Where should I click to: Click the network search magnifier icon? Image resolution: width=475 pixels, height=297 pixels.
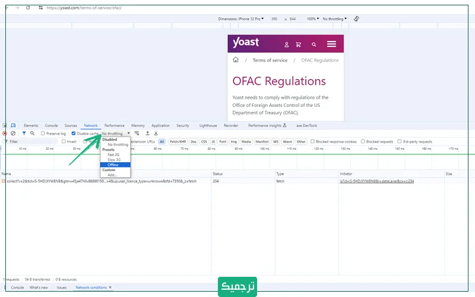point(32,133)
